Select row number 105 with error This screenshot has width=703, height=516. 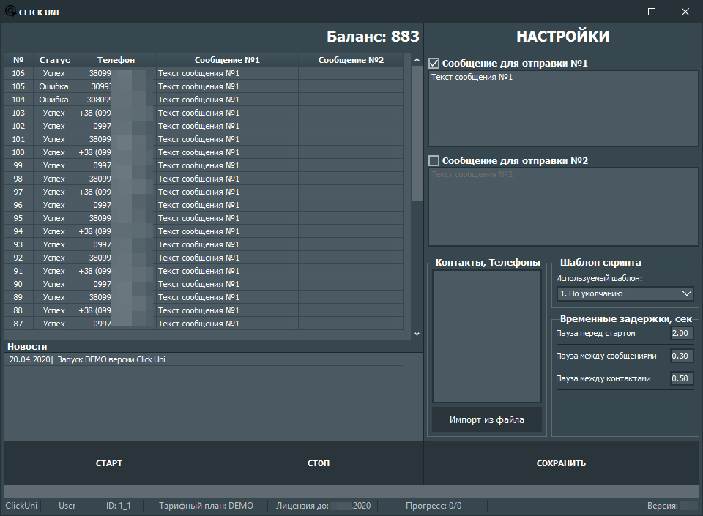click(54, 86)
